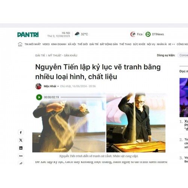Screen dimensions: 188x188
Task: Open the Mộc Khải author link
Action: (50, 86)
